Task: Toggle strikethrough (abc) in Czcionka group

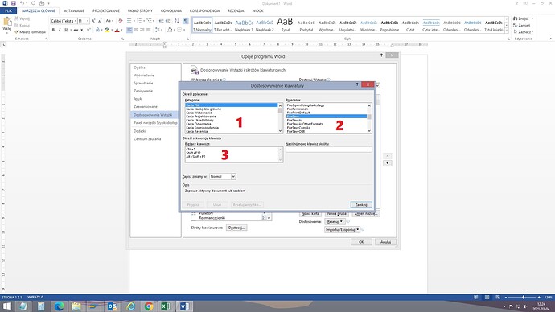Action: tap(76, 30)
